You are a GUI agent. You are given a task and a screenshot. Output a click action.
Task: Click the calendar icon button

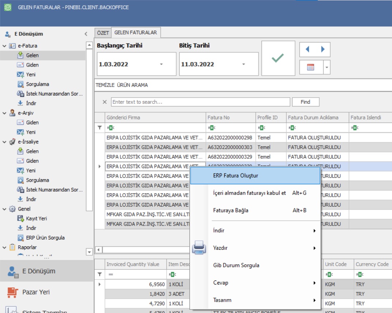click(310, 67)
